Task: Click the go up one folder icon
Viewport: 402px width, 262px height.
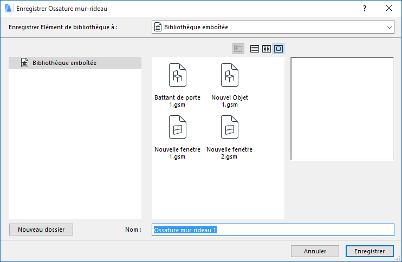Action: 238,49
